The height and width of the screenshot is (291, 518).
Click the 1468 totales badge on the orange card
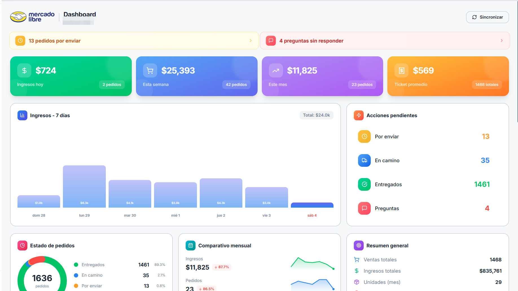pos(487,85)
